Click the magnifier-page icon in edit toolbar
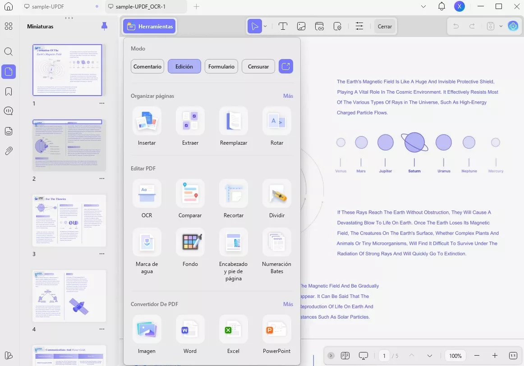This screenshot has width=524, height=366. point(337,27)
